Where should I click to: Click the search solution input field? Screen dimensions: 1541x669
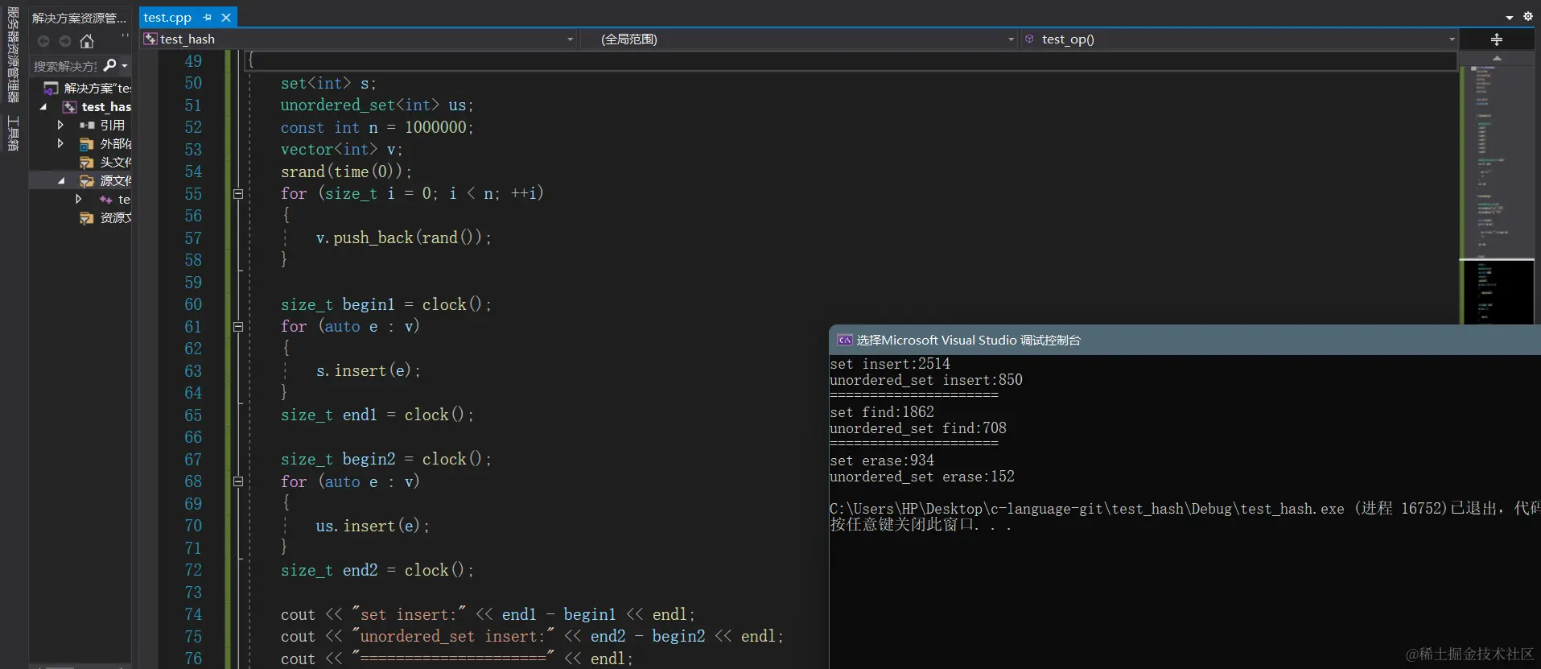(66, 66)
